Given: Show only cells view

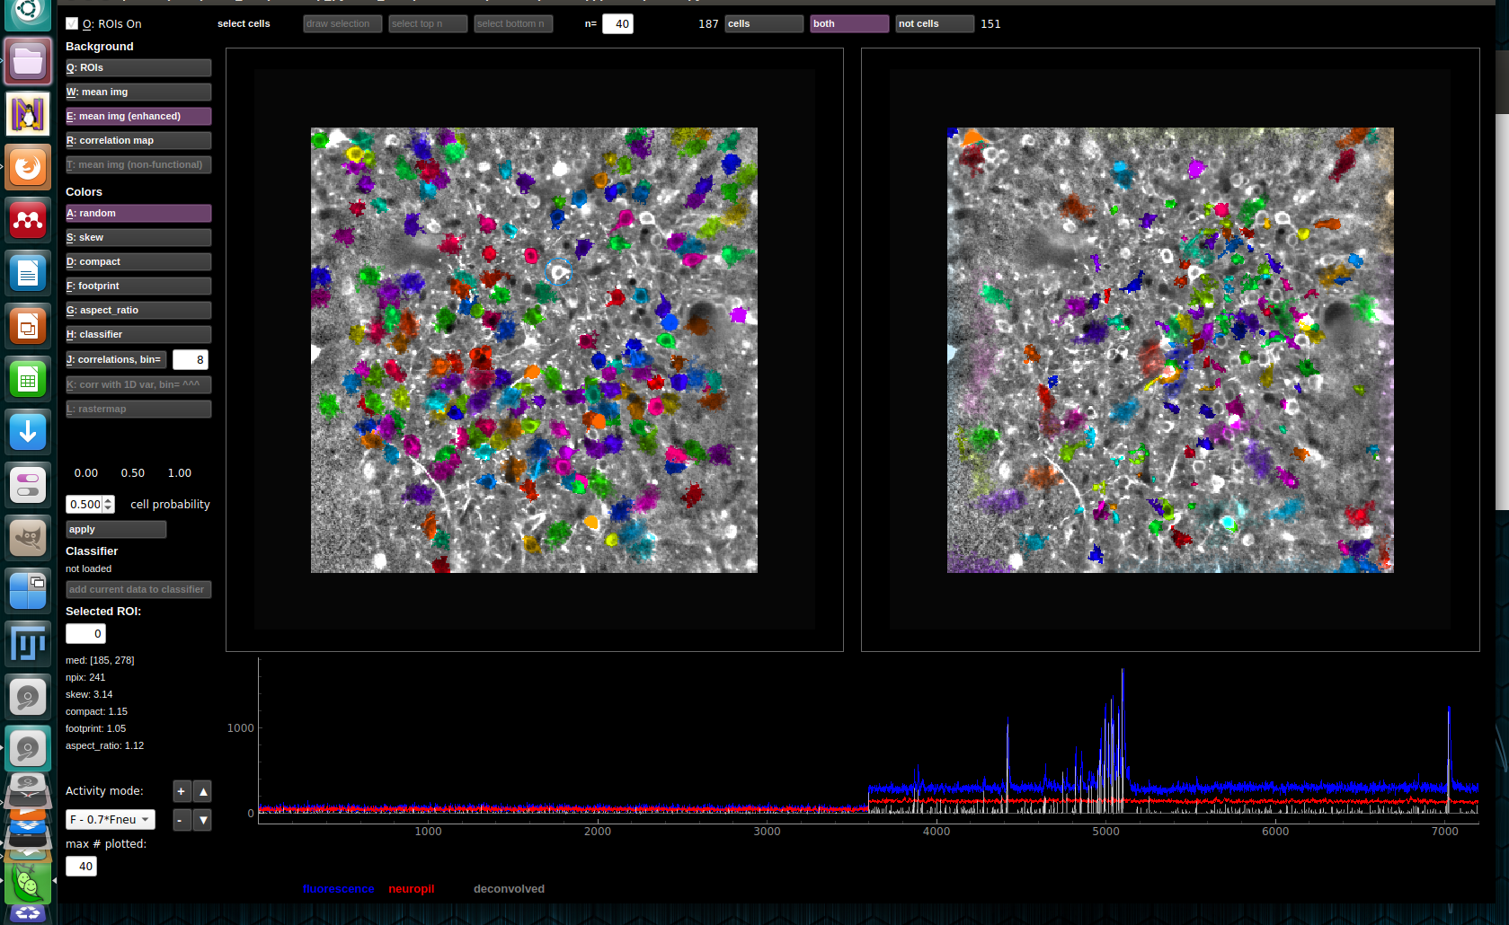Looking at the screenshot, I should click(x=764, y=23).
